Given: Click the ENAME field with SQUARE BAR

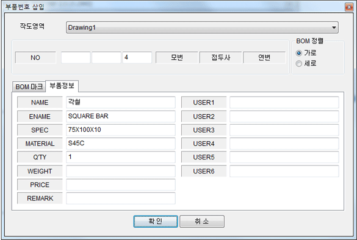Looking at the screenshot, I should click(121, 117).
